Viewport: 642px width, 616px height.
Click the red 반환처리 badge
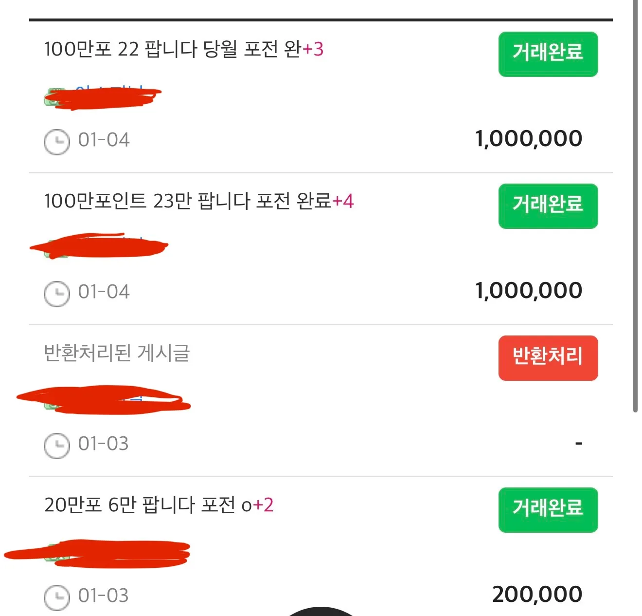pos(548,358)
